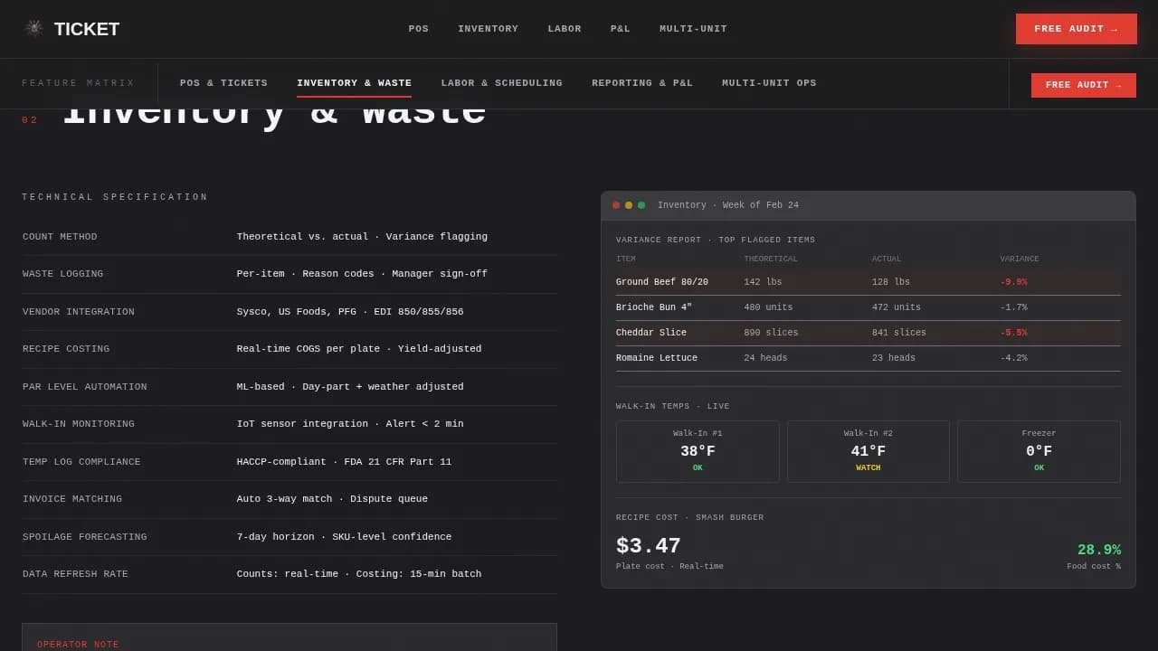Click the 28.9% food cost value

(1099, 550)
